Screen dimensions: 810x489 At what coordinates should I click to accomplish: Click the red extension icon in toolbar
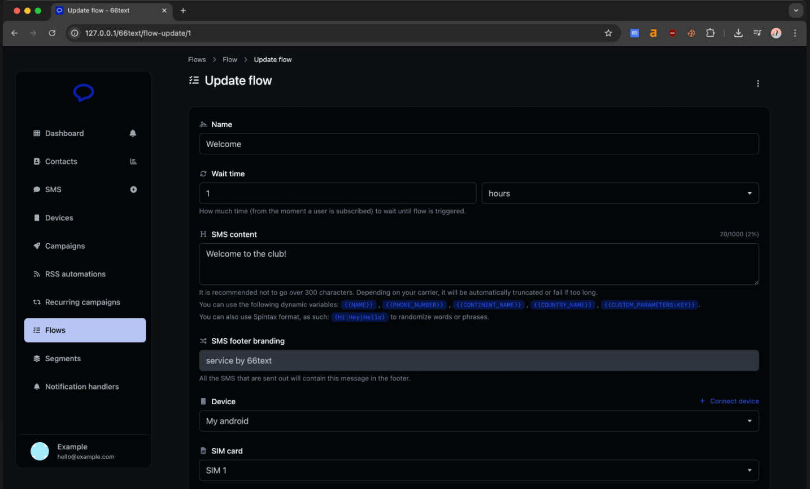click(x=672, y=33)
